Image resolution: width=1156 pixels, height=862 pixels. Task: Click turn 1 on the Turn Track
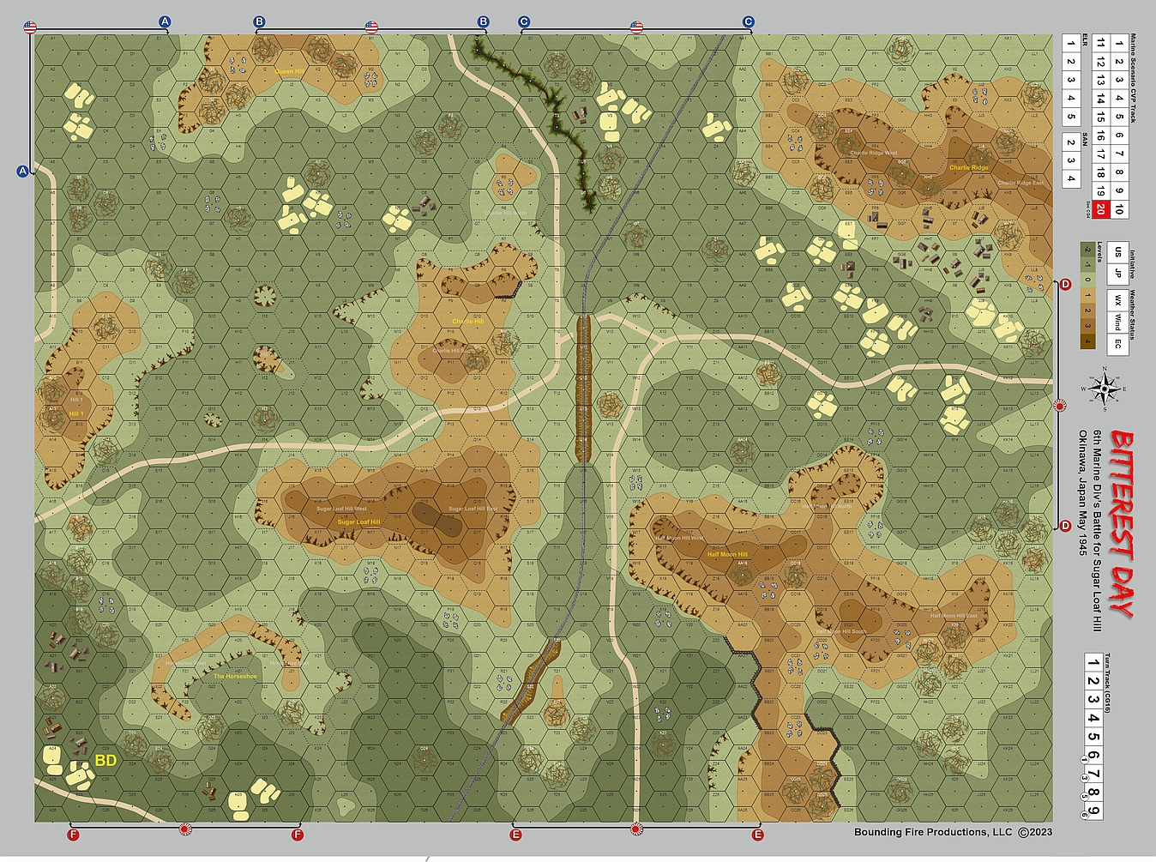coord(1093,663)
